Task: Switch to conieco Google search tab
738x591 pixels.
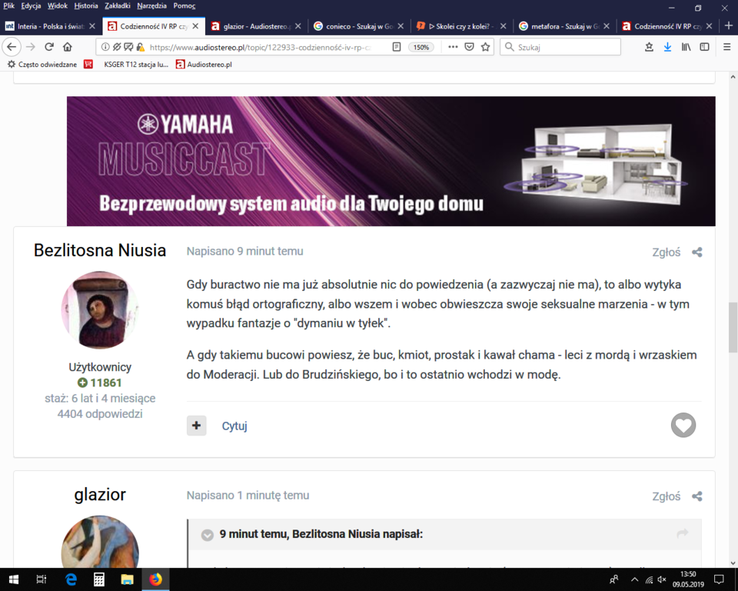Action: pyautogui.click(x=360, y=26)
